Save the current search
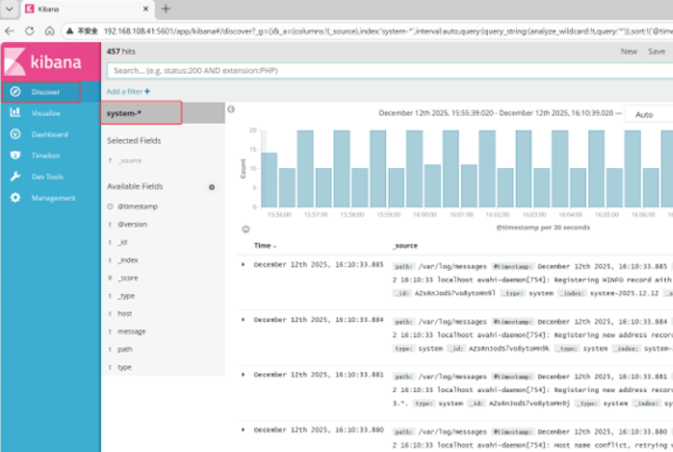This screenshot has width=673, height=452. [656, 51]
